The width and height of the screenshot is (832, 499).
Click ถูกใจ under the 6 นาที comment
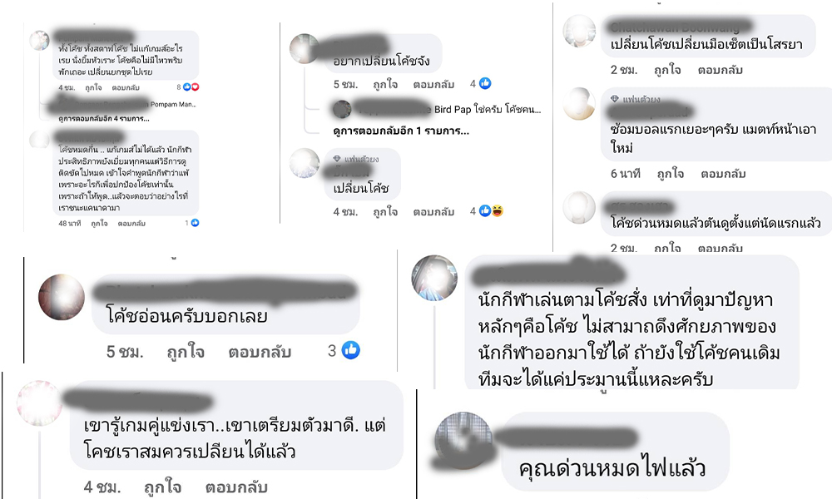point(671,174)
